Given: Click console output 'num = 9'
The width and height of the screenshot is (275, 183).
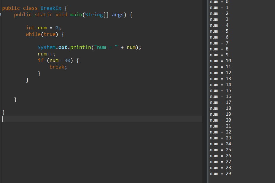Looking at the screenshot, I should pos(219,55).
